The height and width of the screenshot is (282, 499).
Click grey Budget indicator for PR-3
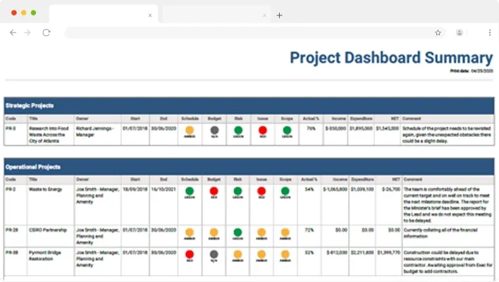click(x=214, y=130)
